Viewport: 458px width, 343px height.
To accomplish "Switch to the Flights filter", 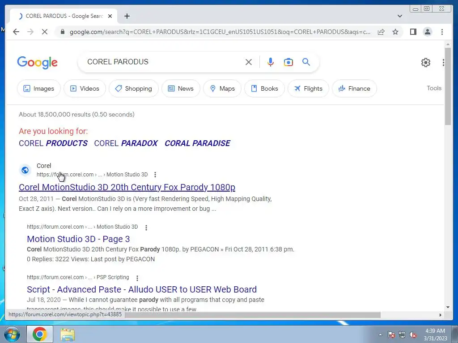I will click(x=309, y=88).
